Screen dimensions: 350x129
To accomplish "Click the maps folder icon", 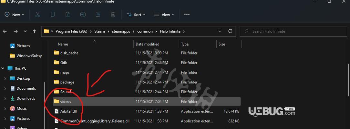I will (x=57, y=72).
